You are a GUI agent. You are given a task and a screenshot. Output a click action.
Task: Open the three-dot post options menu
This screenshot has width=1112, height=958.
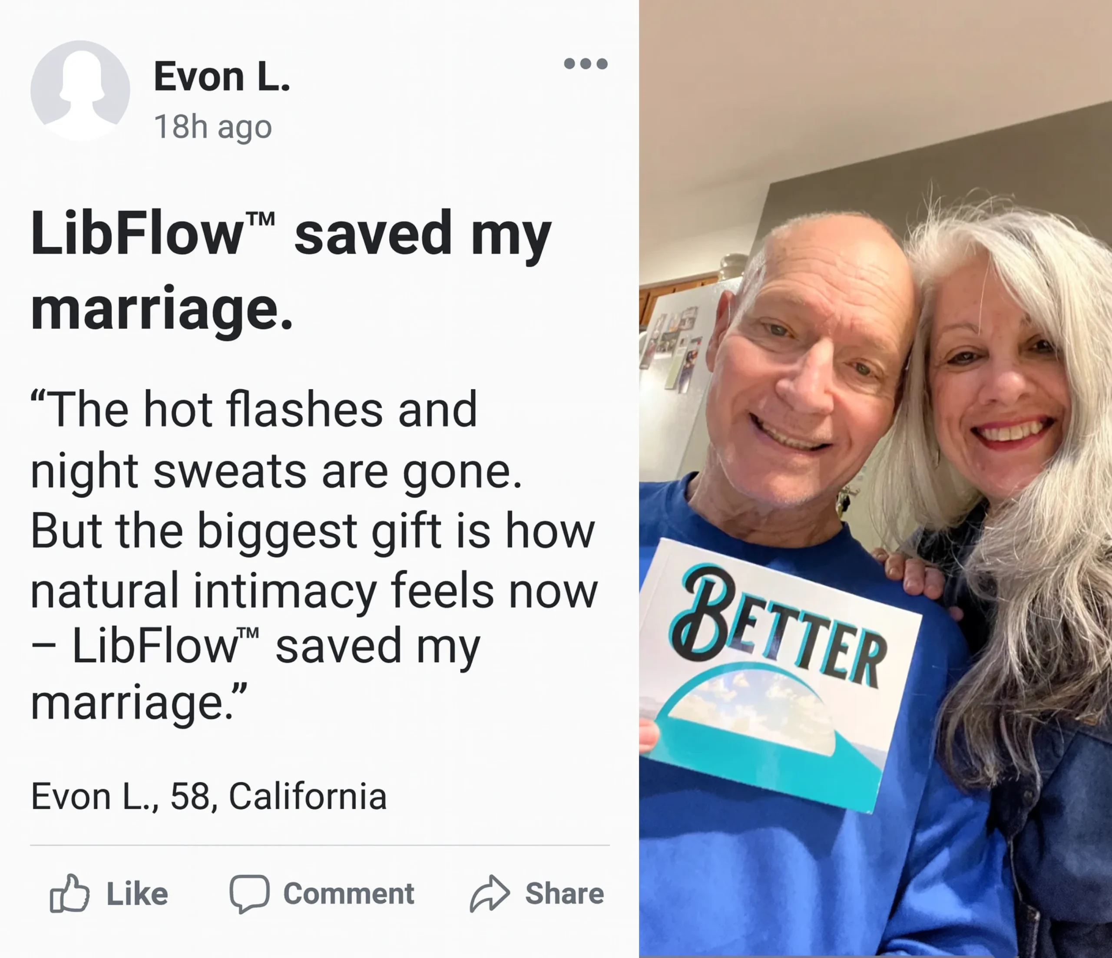coord(586,64)
